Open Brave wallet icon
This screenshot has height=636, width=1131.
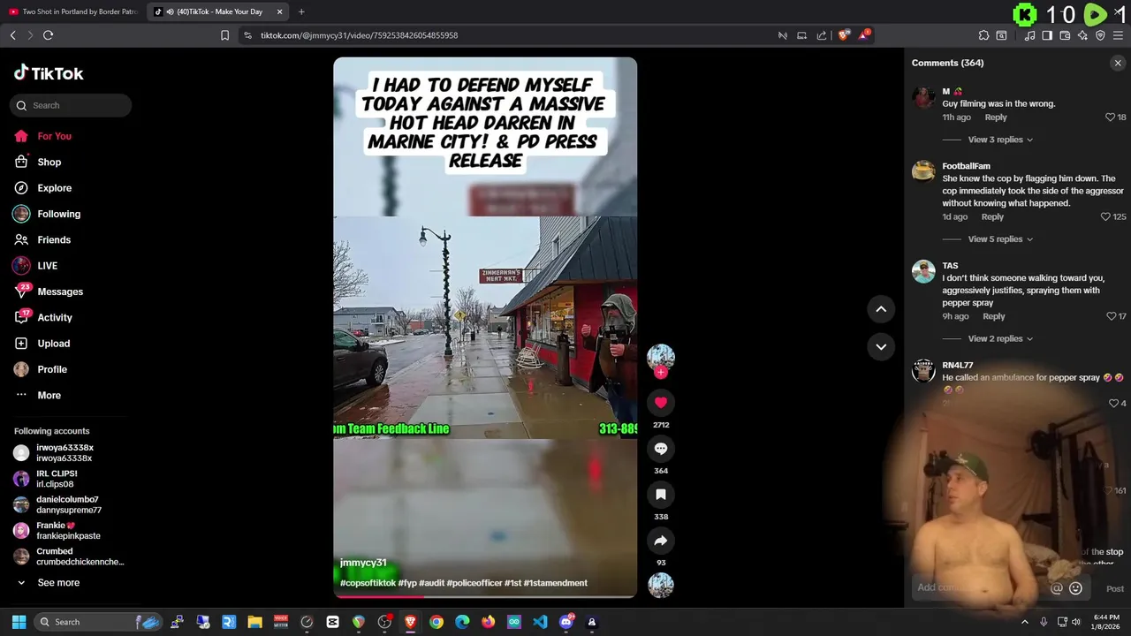coord(1065,35)
